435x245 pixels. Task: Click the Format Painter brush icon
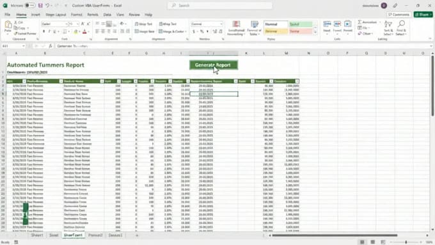click(16, 33)
